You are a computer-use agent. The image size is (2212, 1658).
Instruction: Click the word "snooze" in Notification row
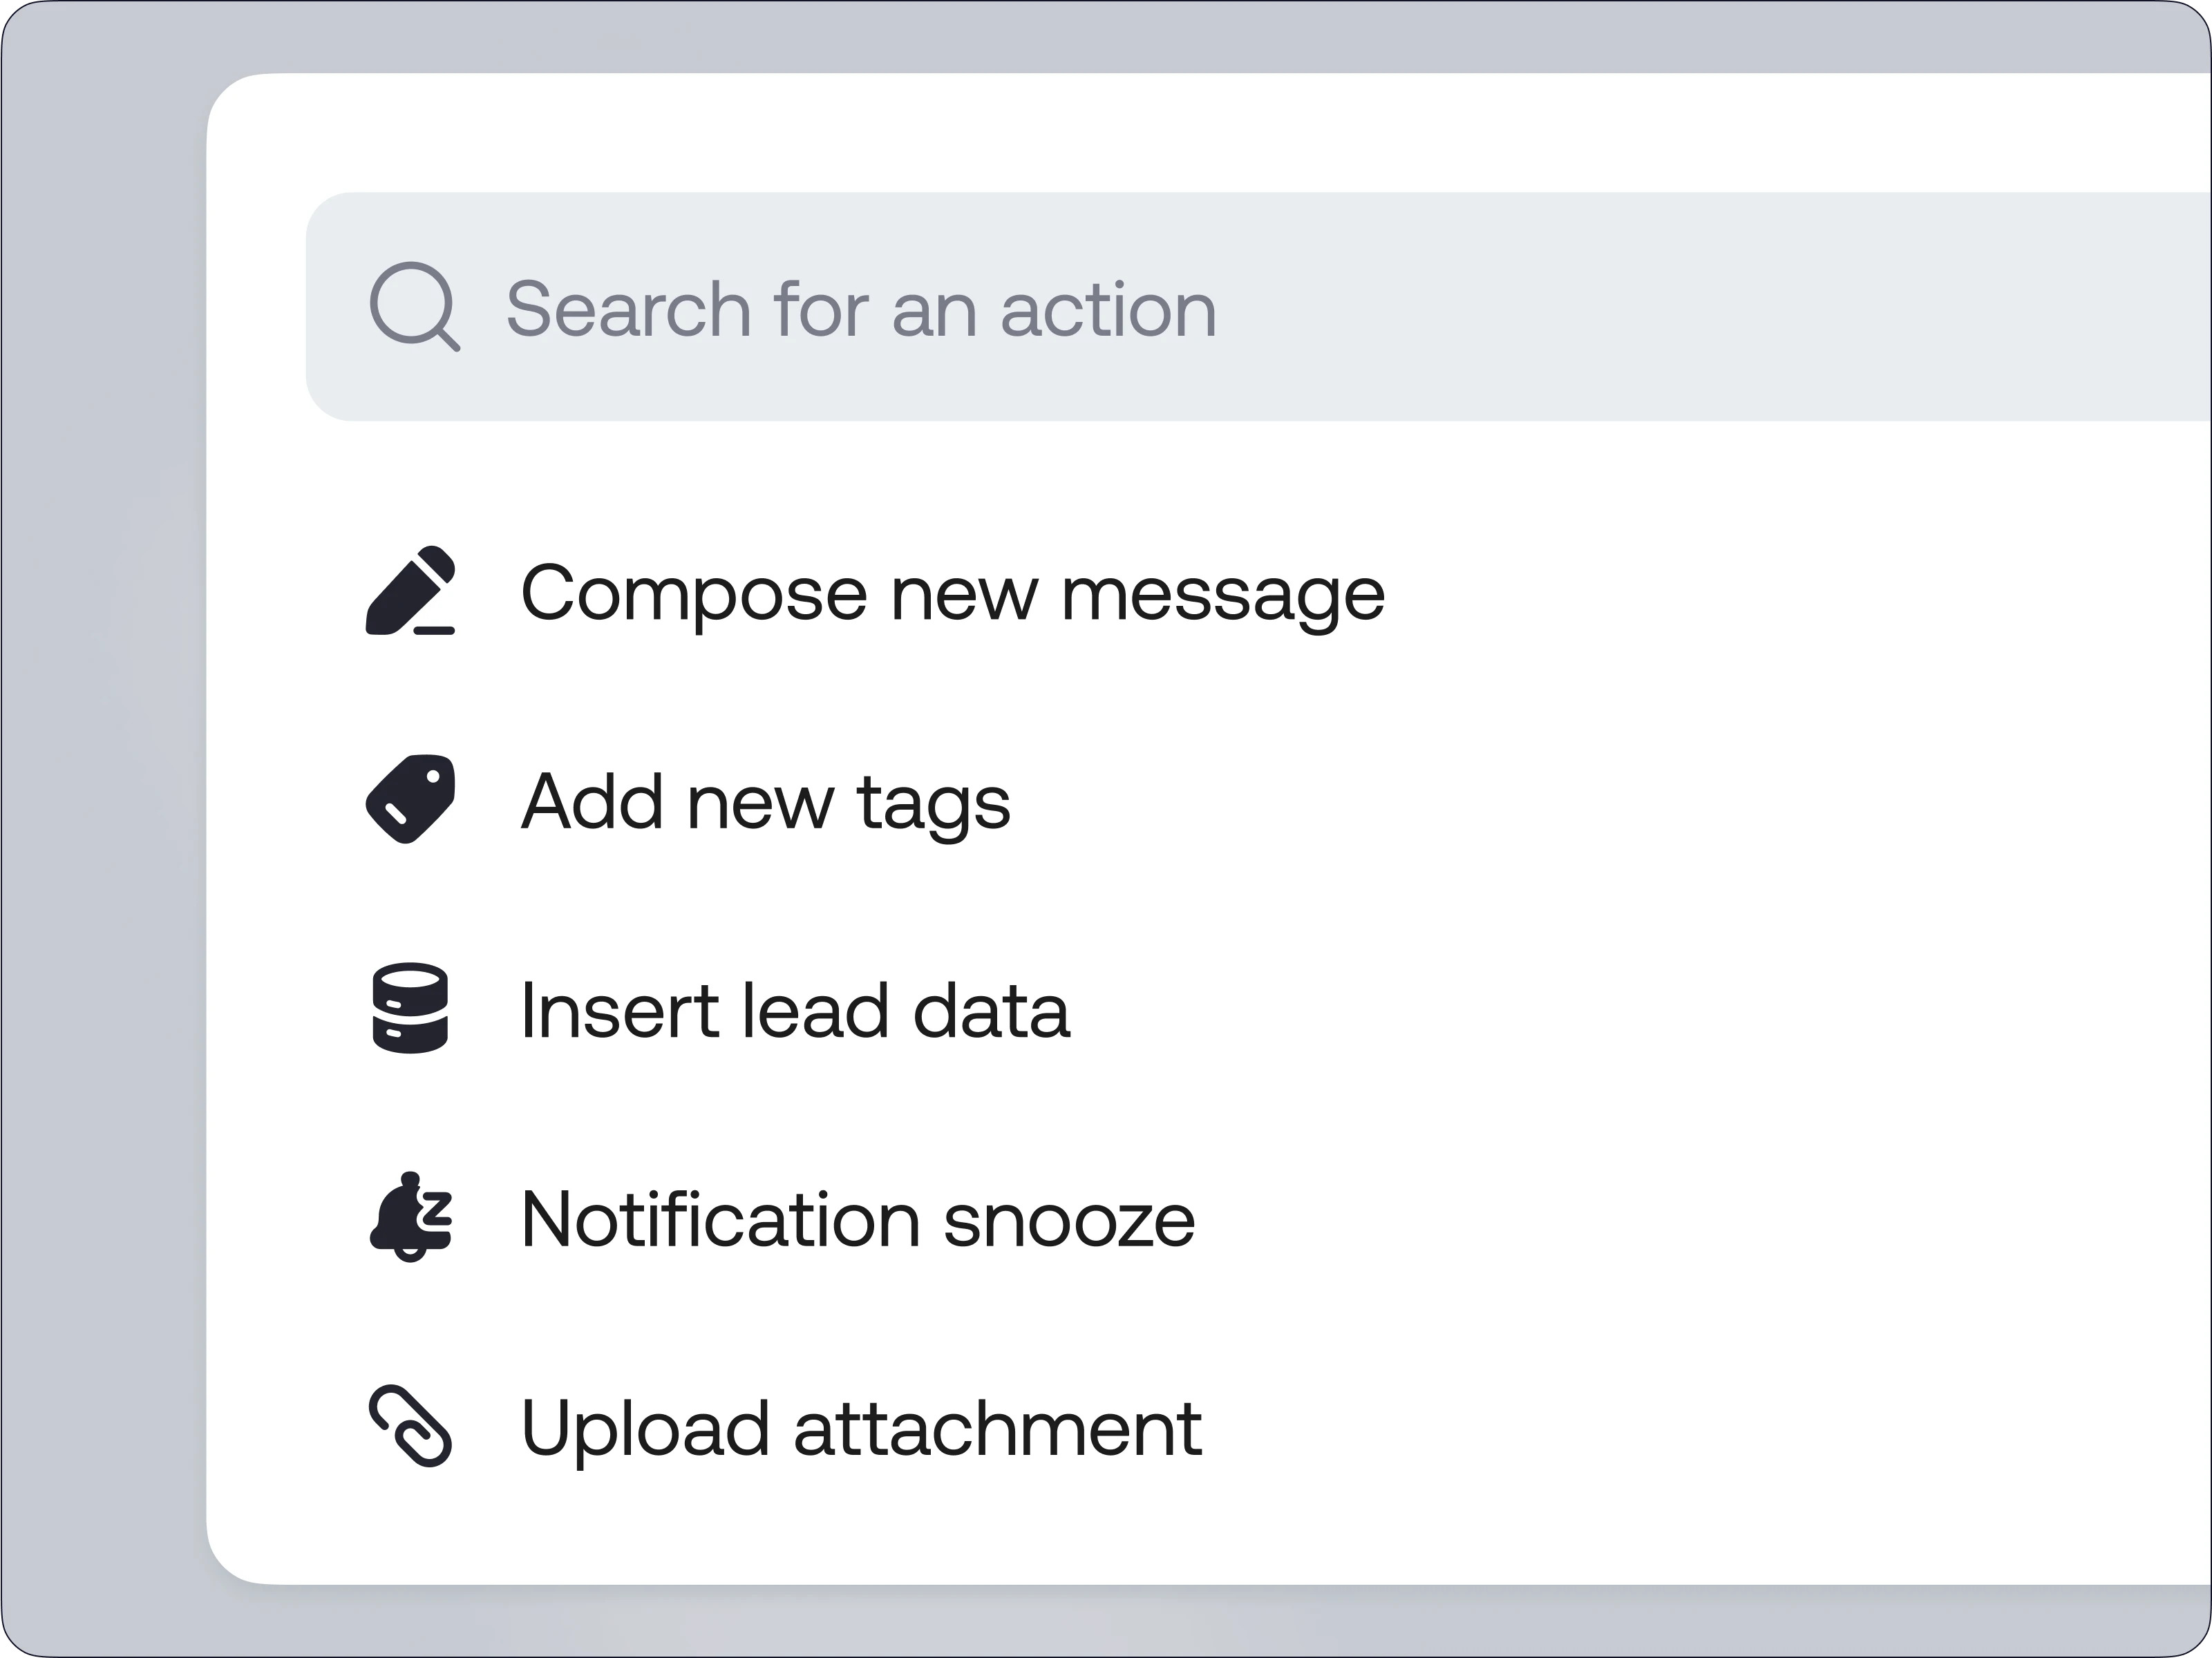pyautogui.click(x=1068, y=1221)
